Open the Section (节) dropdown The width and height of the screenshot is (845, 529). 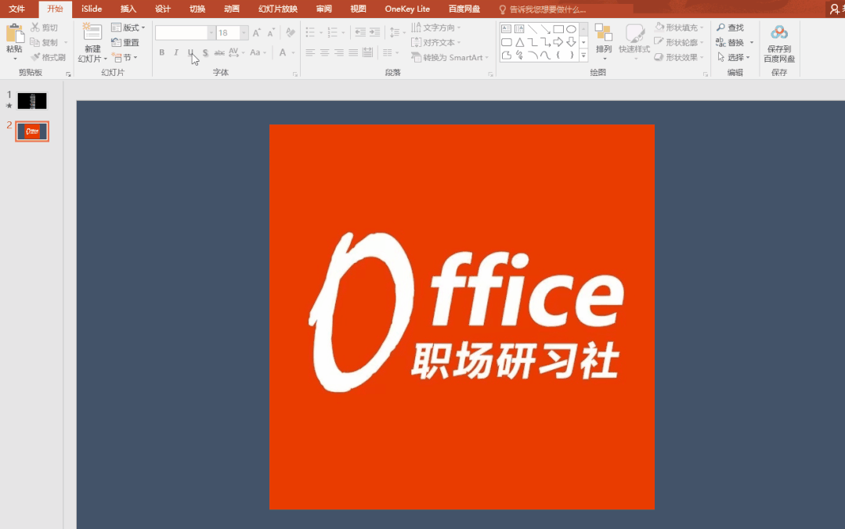click(x=125, y=57)
